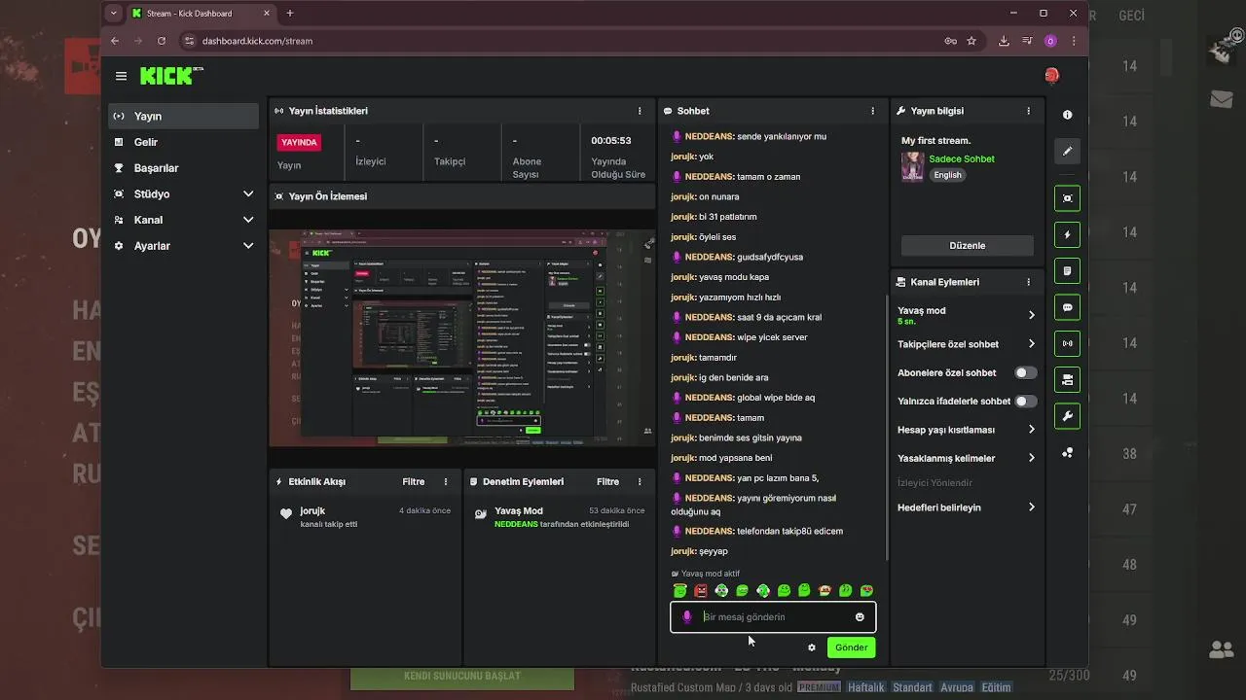Reload the dashboard page in browser
The image size is (1246, 700).
click(162, 41)
